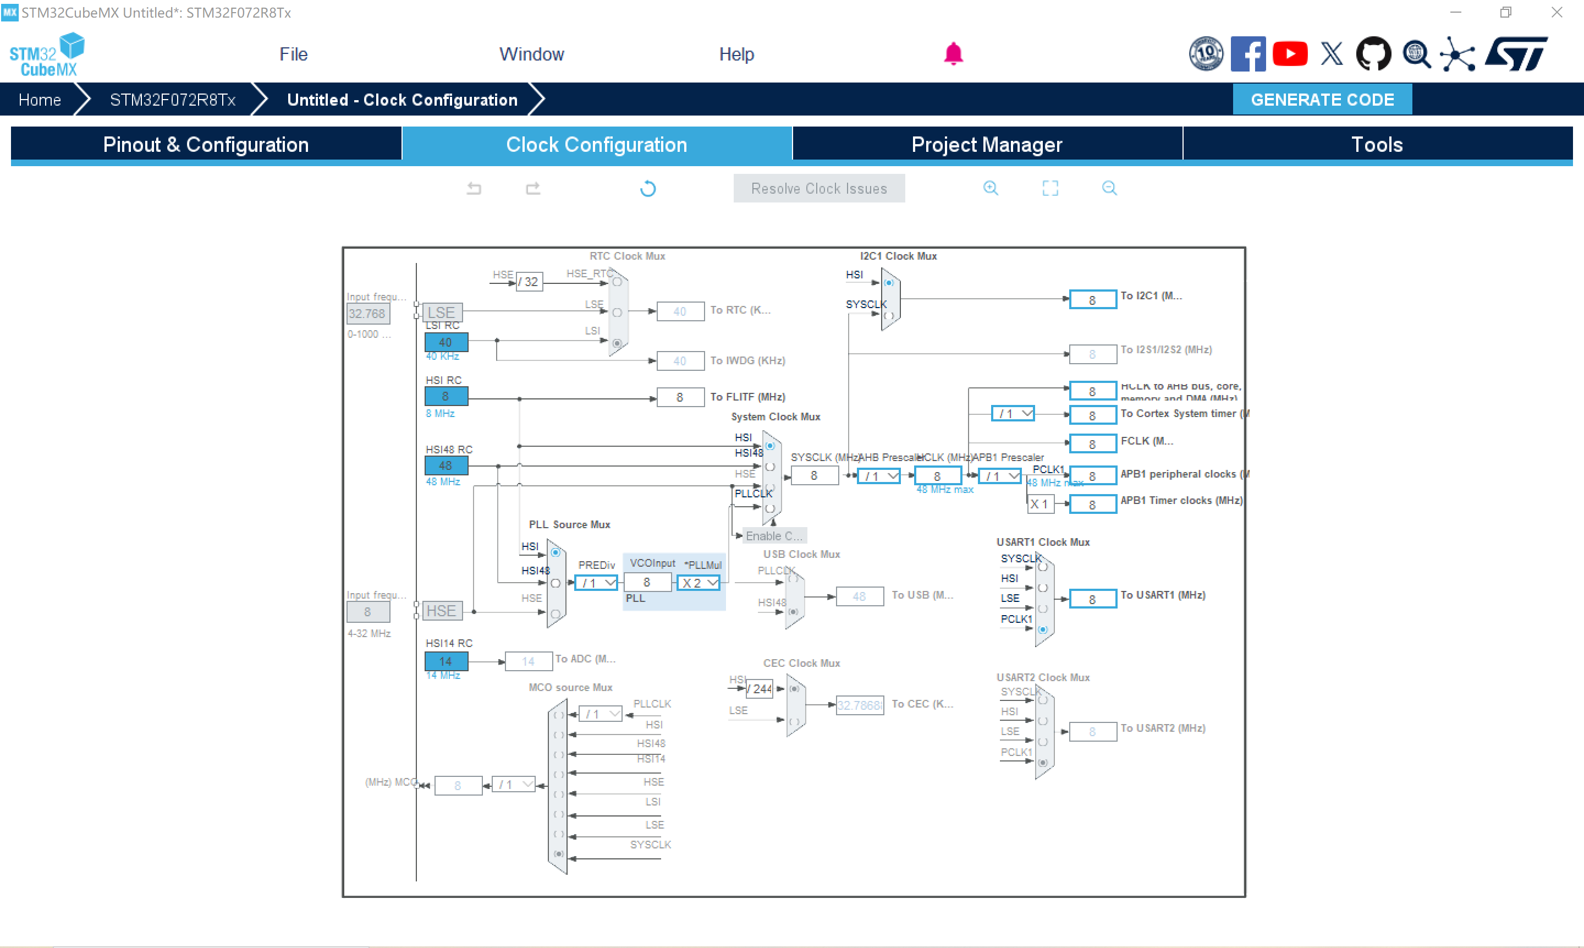
Task: Select SYSCLK in USART1 Clock Mux
Action: pyautogui.click(x=1043, y=567)
